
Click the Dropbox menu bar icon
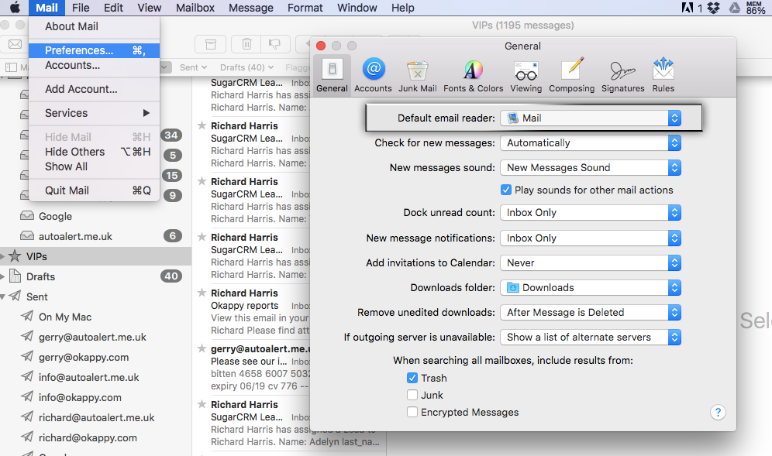pyautogui.click(x=713, y=8)
